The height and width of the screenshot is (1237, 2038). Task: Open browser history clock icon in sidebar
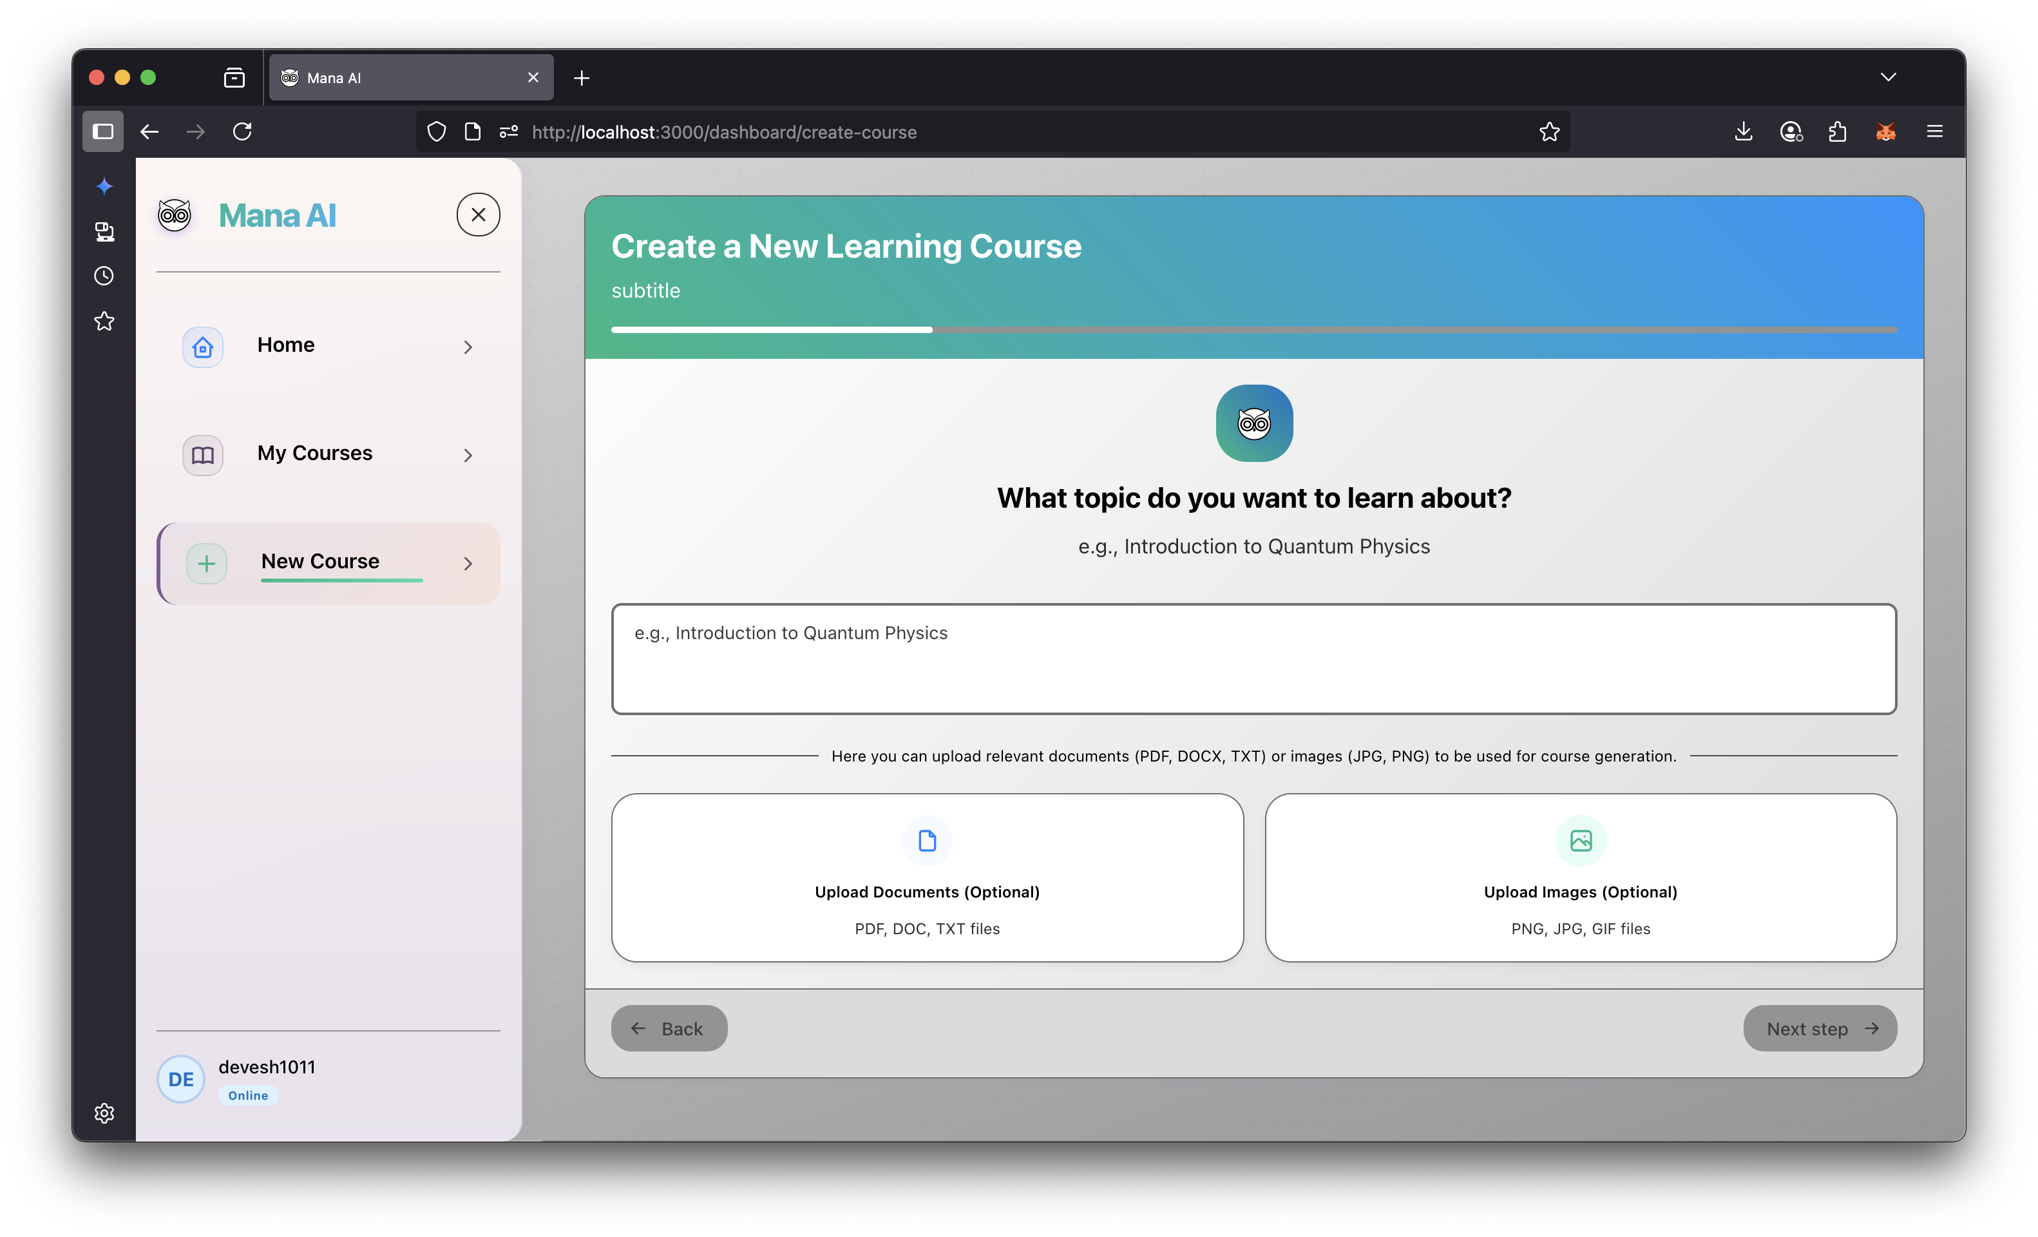(x=104, y=276)
